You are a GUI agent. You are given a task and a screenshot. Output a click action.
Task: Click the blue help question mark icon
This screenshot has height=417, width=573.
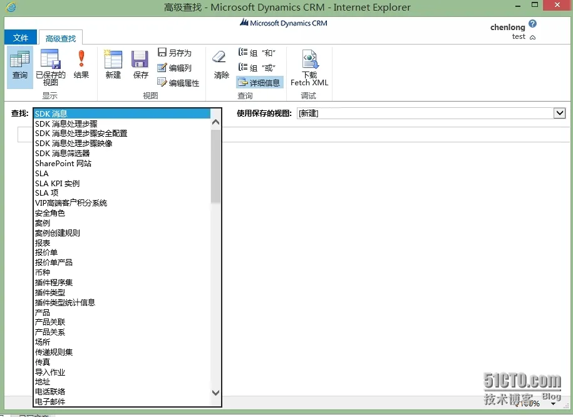tap(533, 24)
